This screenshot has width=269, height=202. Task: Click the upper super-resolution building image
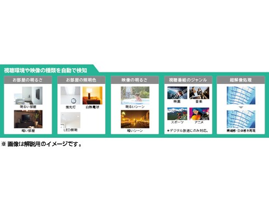(241, 96)
